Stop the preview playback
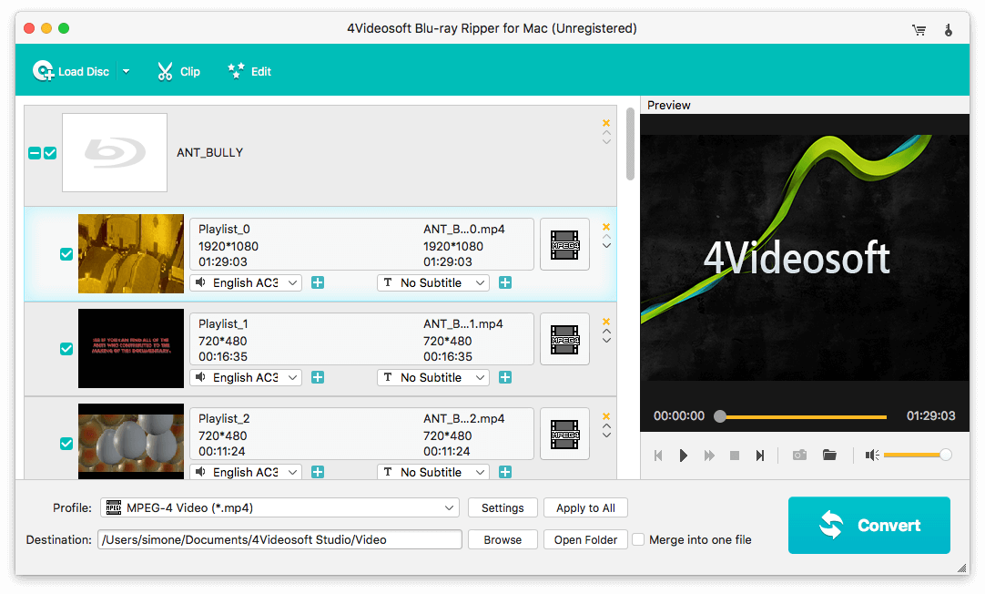Screen dimensions: 985x594 [735, 456]
